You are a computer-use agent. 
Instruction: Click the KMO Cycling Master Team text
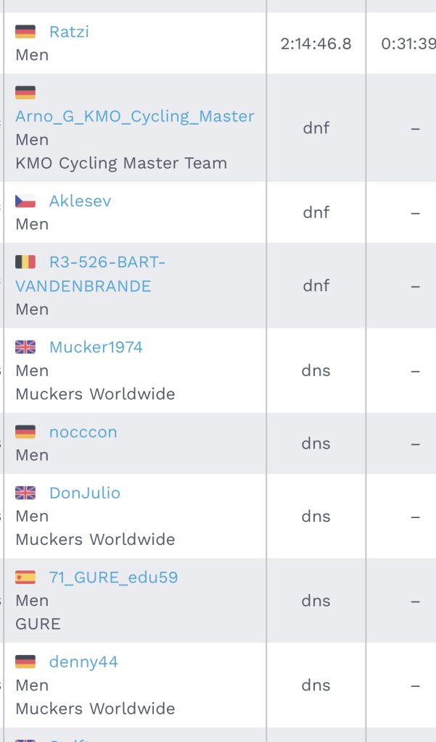tap(121, 163)
